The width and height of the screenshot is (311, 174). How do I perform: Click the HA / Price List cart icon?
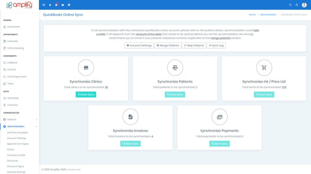click(x=264, y=68)
